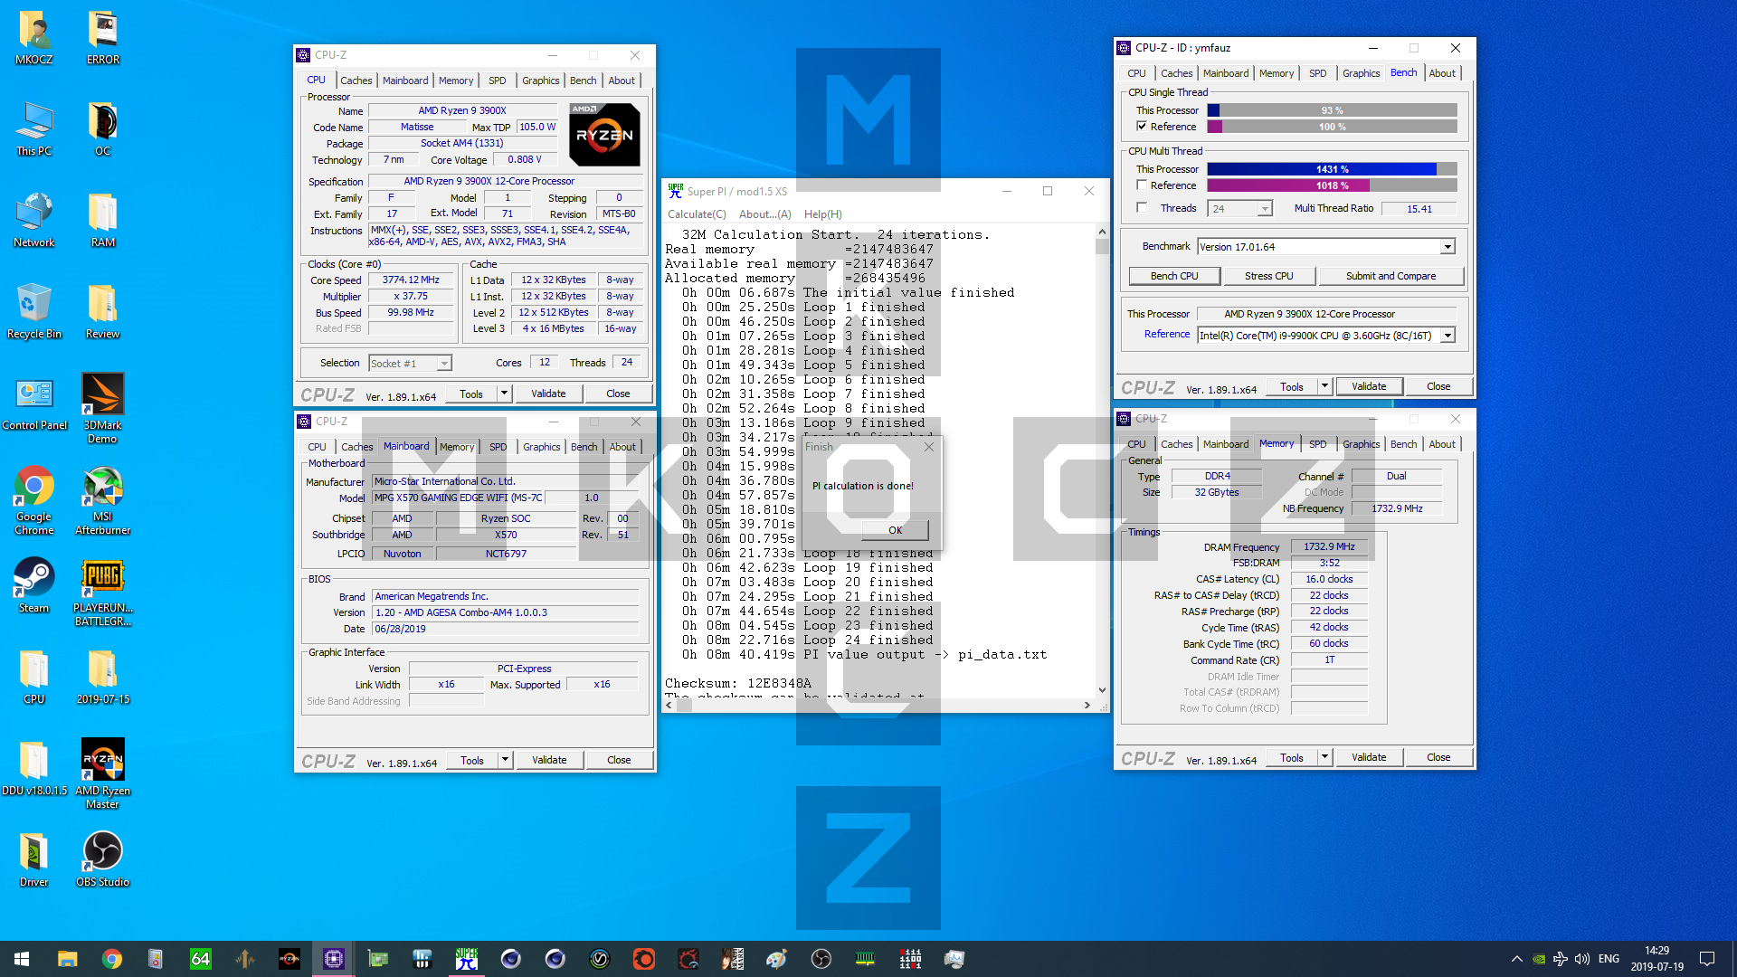
Task: Open the Windows Start menu
Action: pyautogui.click(x=22, y=959)
